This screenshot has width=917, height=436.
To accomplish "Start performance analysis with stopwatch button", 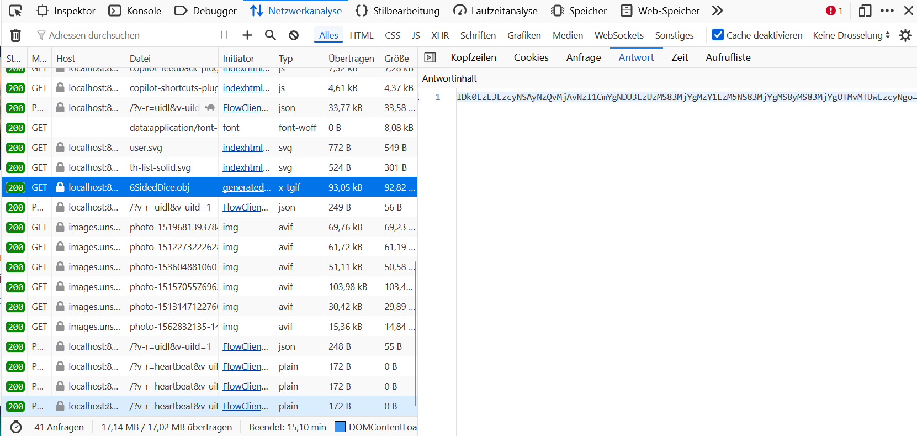I will [16, 427].
